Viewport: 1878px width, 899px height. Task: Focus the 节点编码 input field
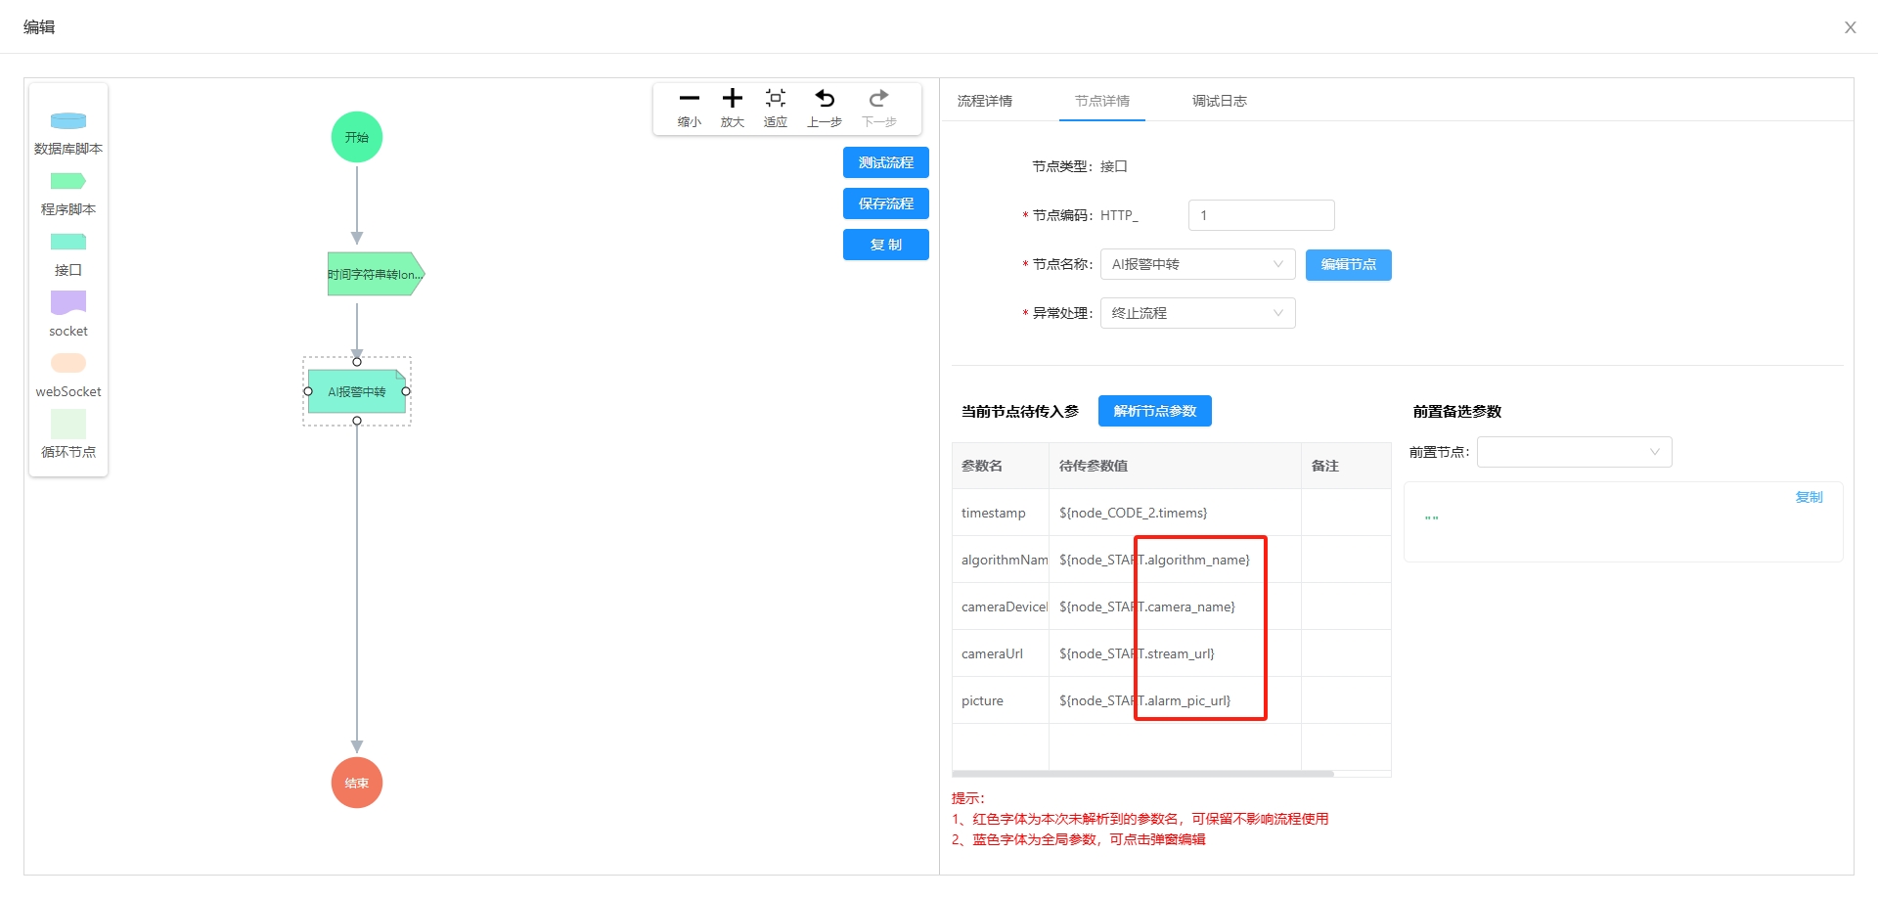coord(1262,215)
